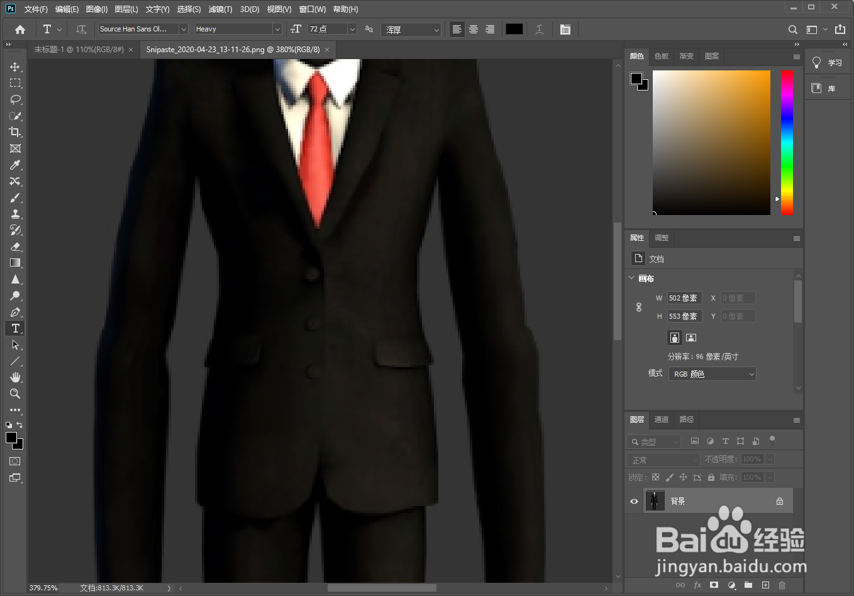Image resolution: width=854 pixels, height=596 pixels.
Task: Open the 学习 panel
Action: click(828, 63)
